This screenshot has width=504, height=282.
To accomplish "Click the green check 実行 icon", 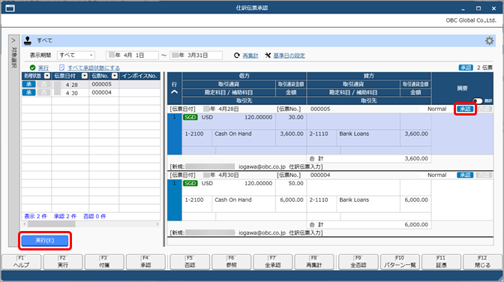I will pos(32,67).
